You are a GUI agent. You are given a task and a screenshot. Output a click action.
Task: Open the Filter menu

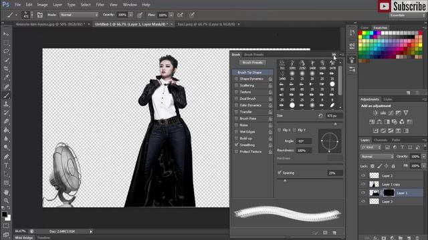[x=100, y=5]
